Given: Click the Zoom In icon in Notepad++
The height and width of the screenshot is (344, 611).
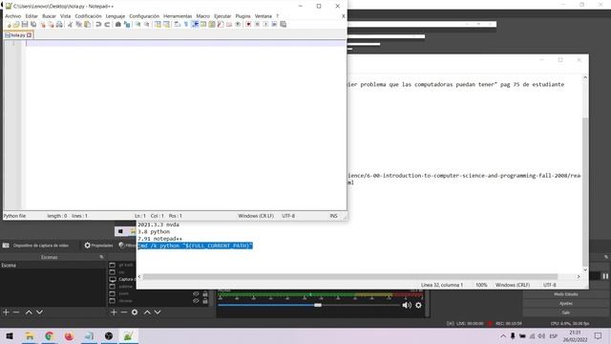Looking at the screenshot, I should (x=137, y=24).
